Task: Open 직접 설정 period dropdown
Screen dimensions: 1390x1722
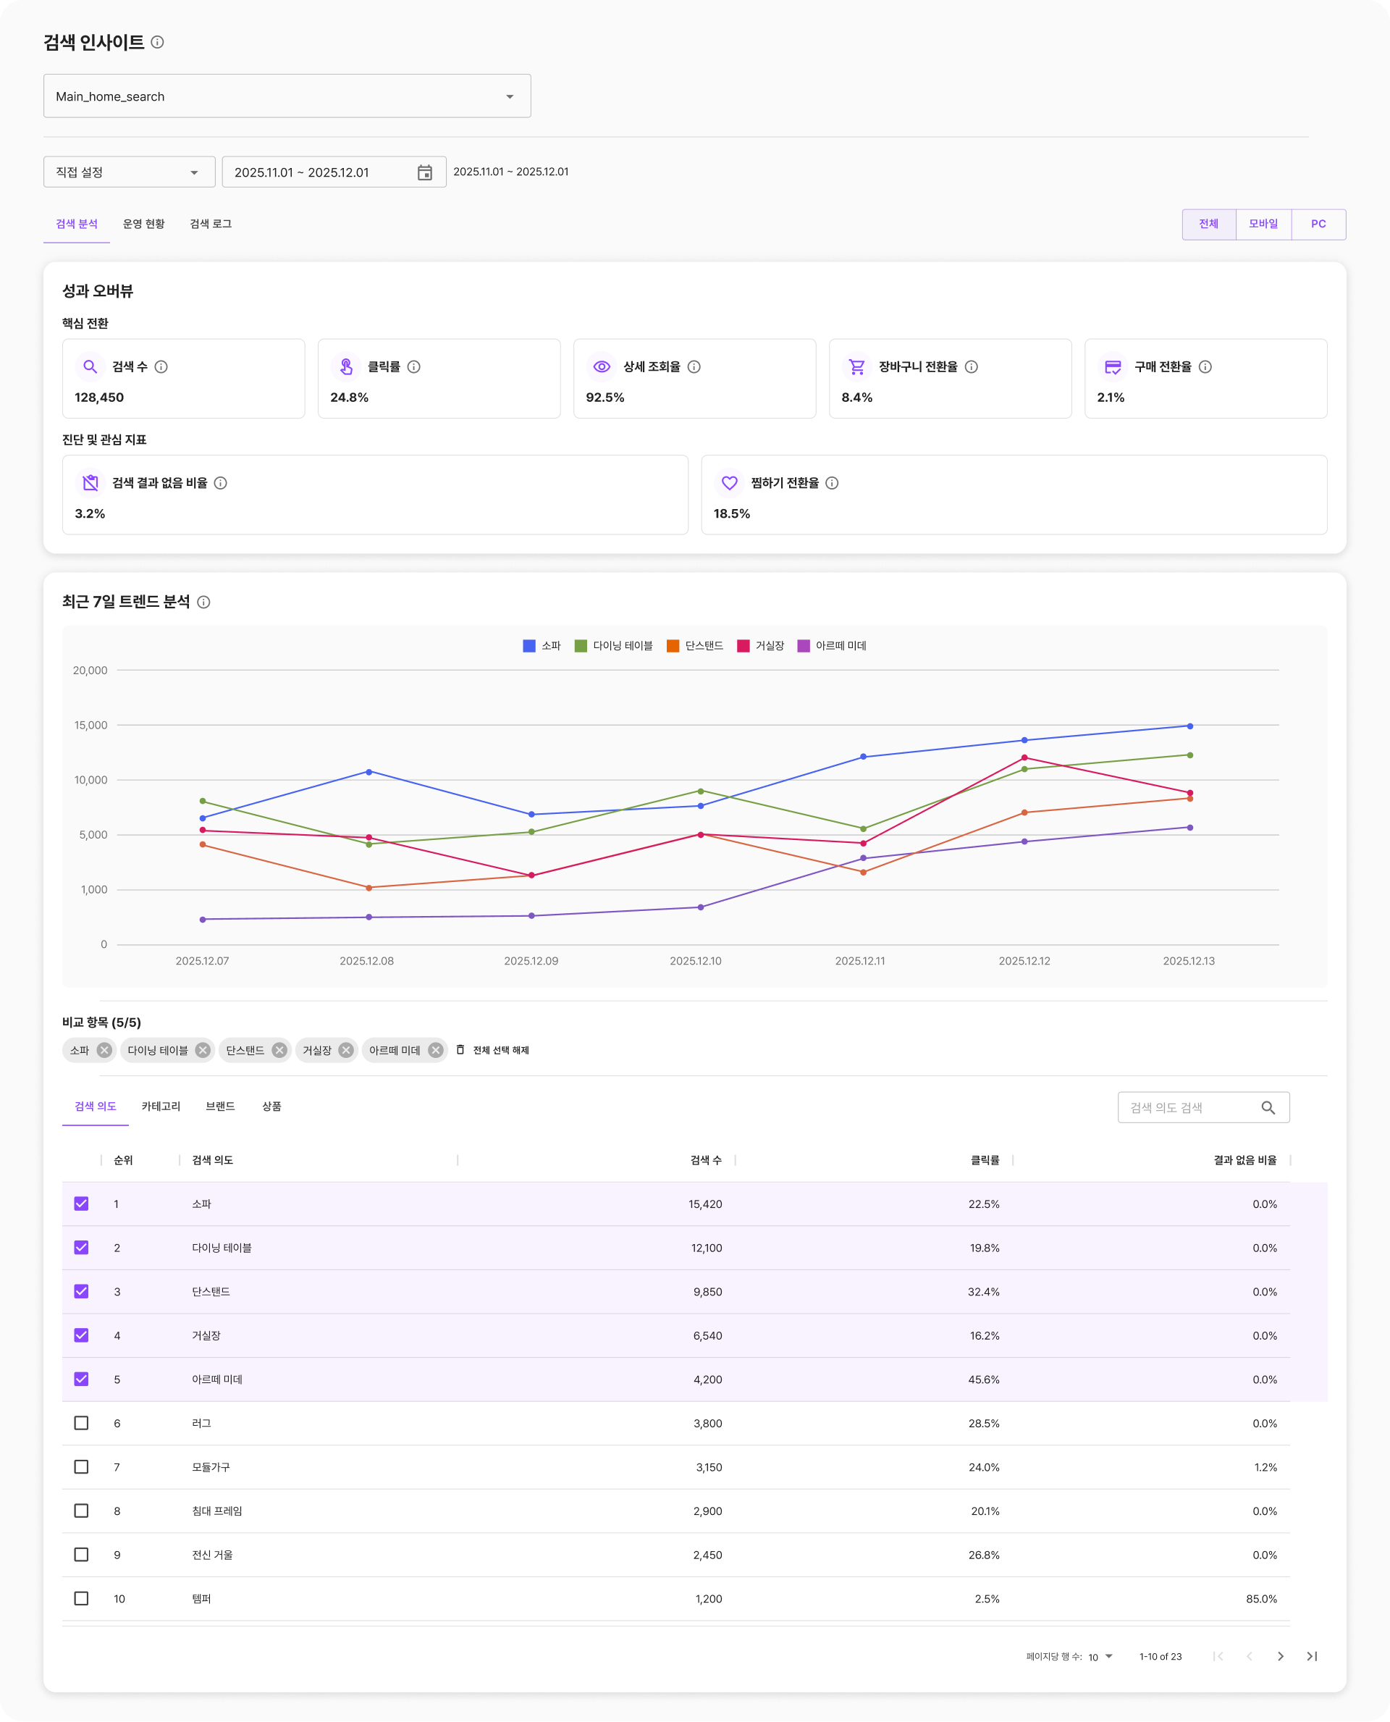Action: (129, 172)
